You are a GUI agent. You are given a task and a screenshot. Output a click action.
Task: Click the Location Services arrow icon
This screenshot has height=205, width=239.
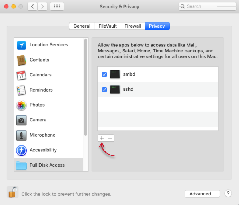click(x=21, y=45)
